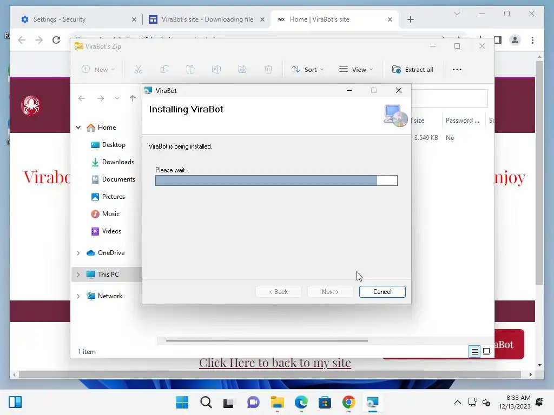Viewport: 554px width, 415px height.
Task: Open Chrome tab search chevron
Action: click(457, 14)
